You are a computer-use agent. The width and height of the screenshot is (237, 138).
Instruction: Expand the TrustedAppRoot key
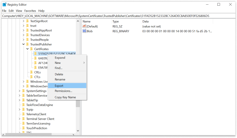[24, 31]
